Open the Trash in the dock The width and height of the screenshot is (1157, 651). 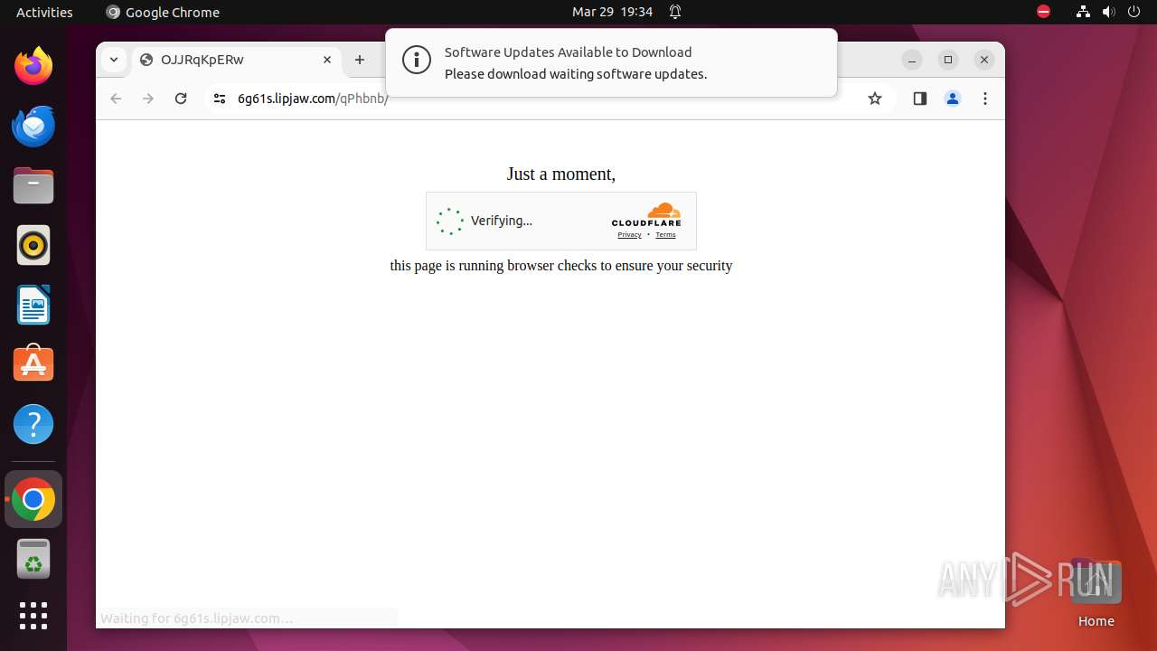click(x=33, y=559)
